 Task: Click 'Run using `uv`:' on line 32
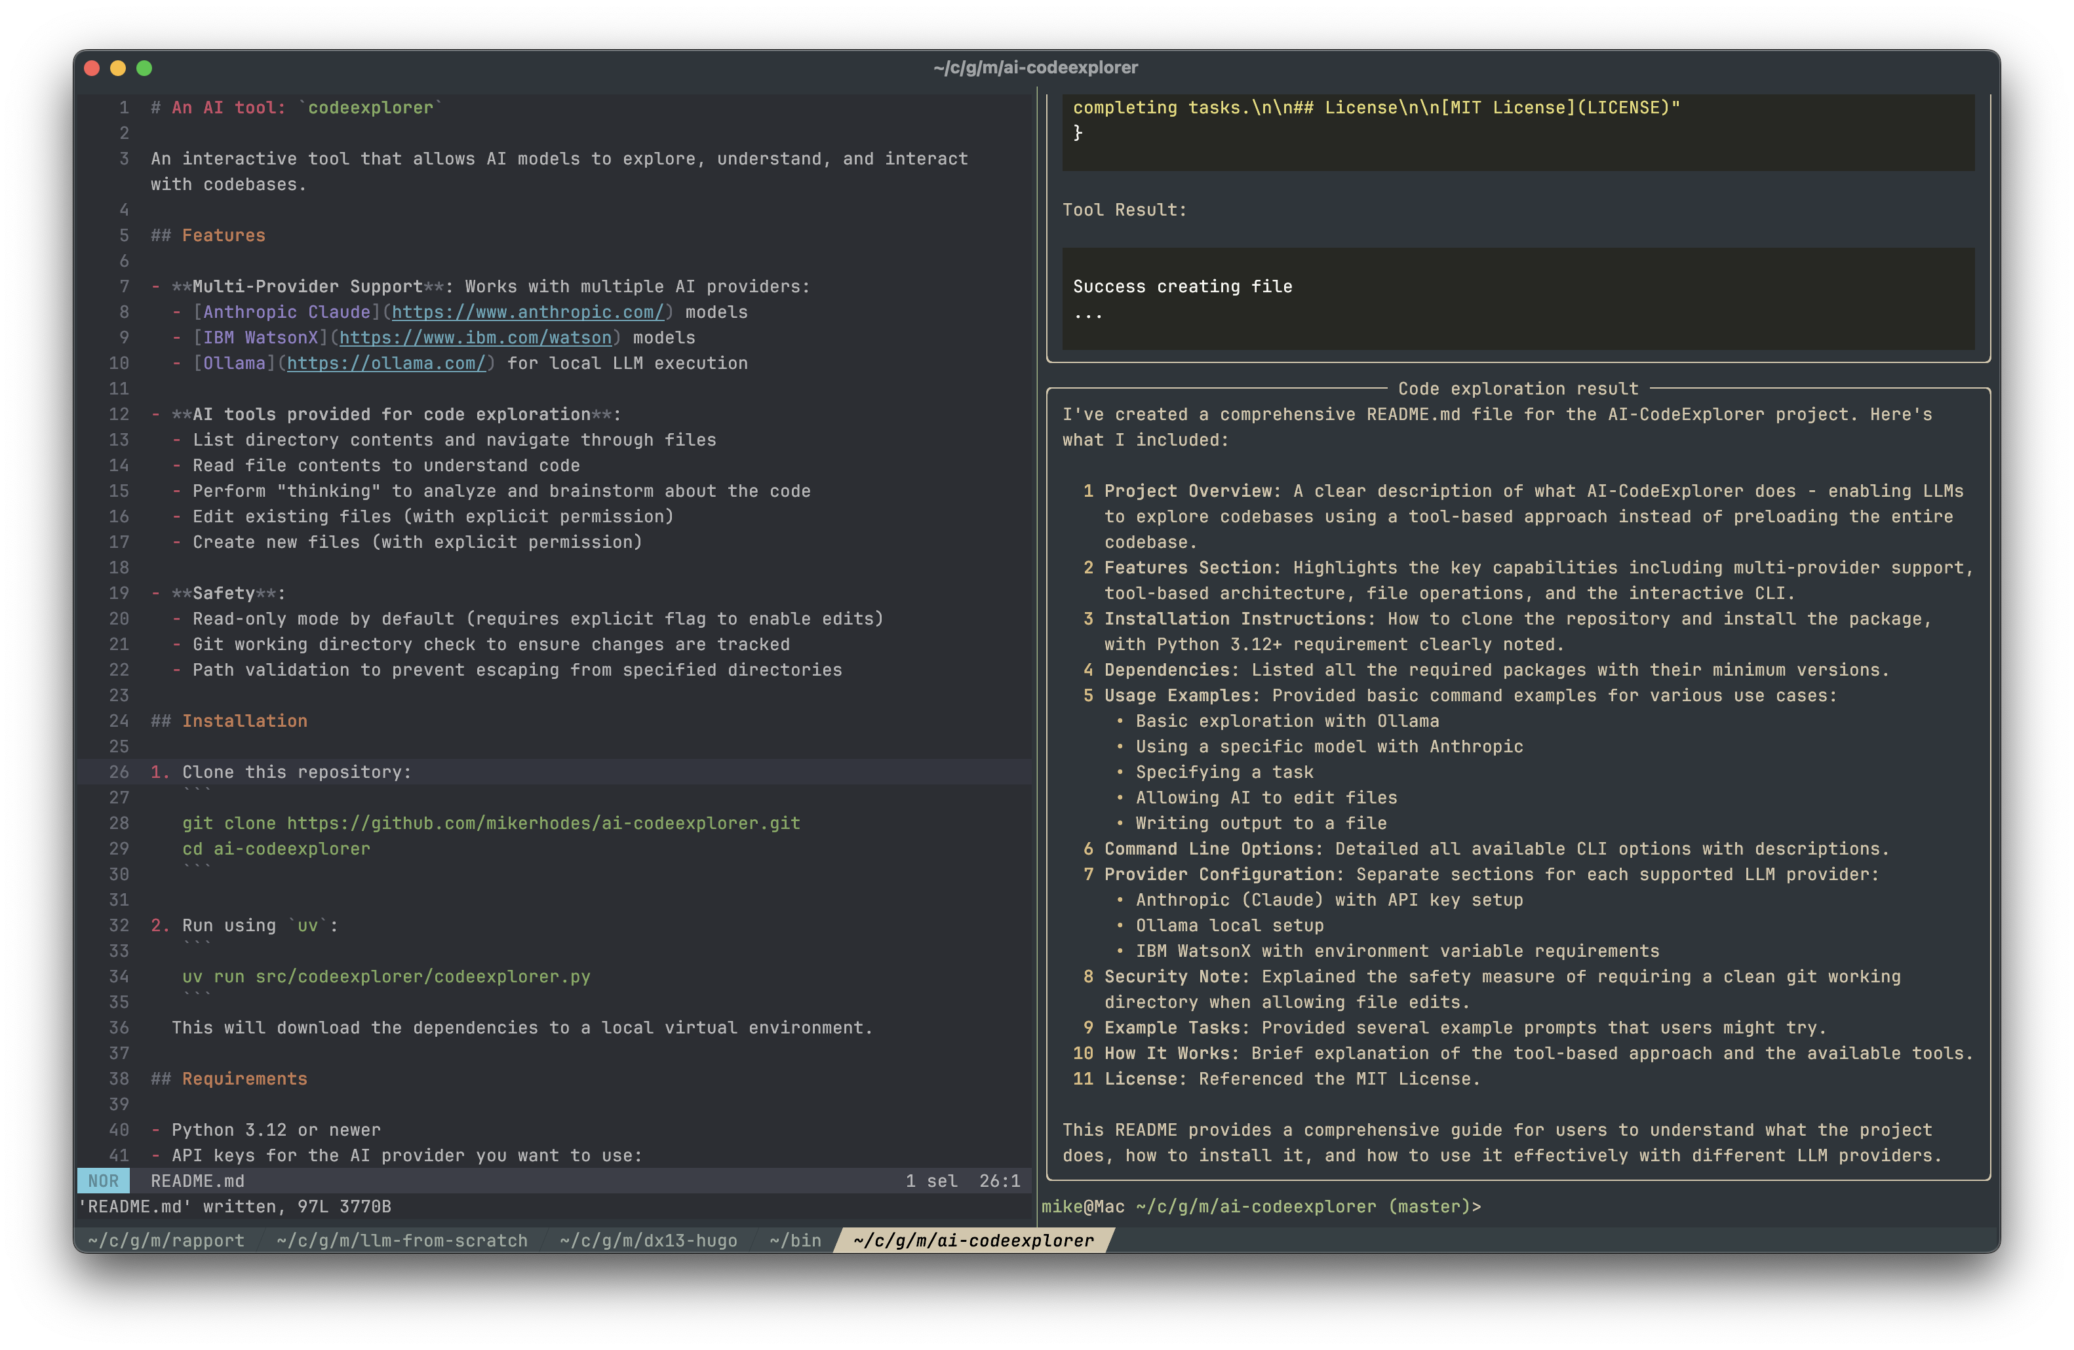click(260, 925)
